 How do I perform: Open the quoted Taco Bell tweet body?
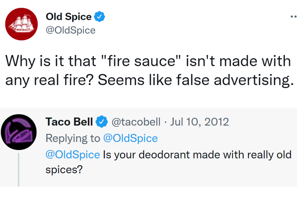pos(169,162)
